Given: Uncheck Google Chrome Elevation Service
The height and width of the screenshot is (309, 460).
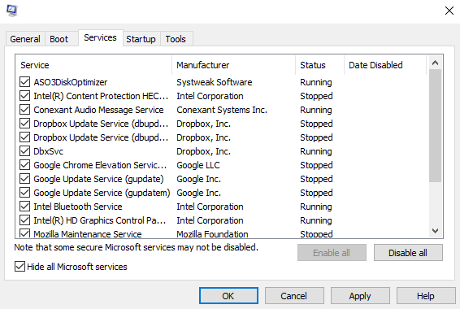Looking at the screenshot, I should [x=25, y=165].
